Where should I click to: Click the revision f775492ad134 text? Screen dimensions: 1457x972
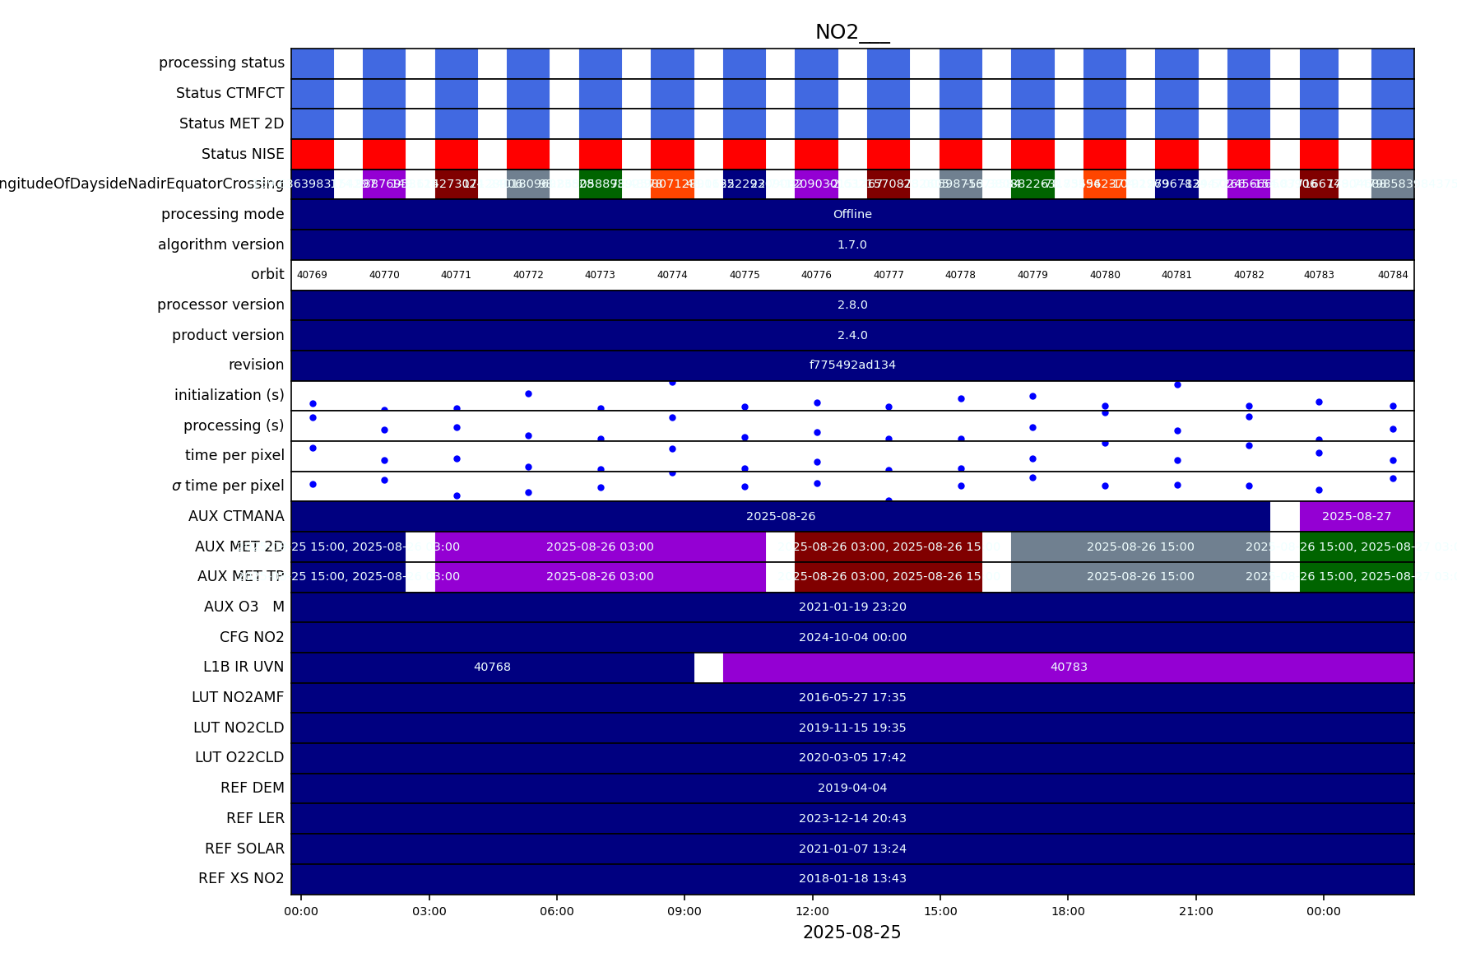[x=851, y=365]
